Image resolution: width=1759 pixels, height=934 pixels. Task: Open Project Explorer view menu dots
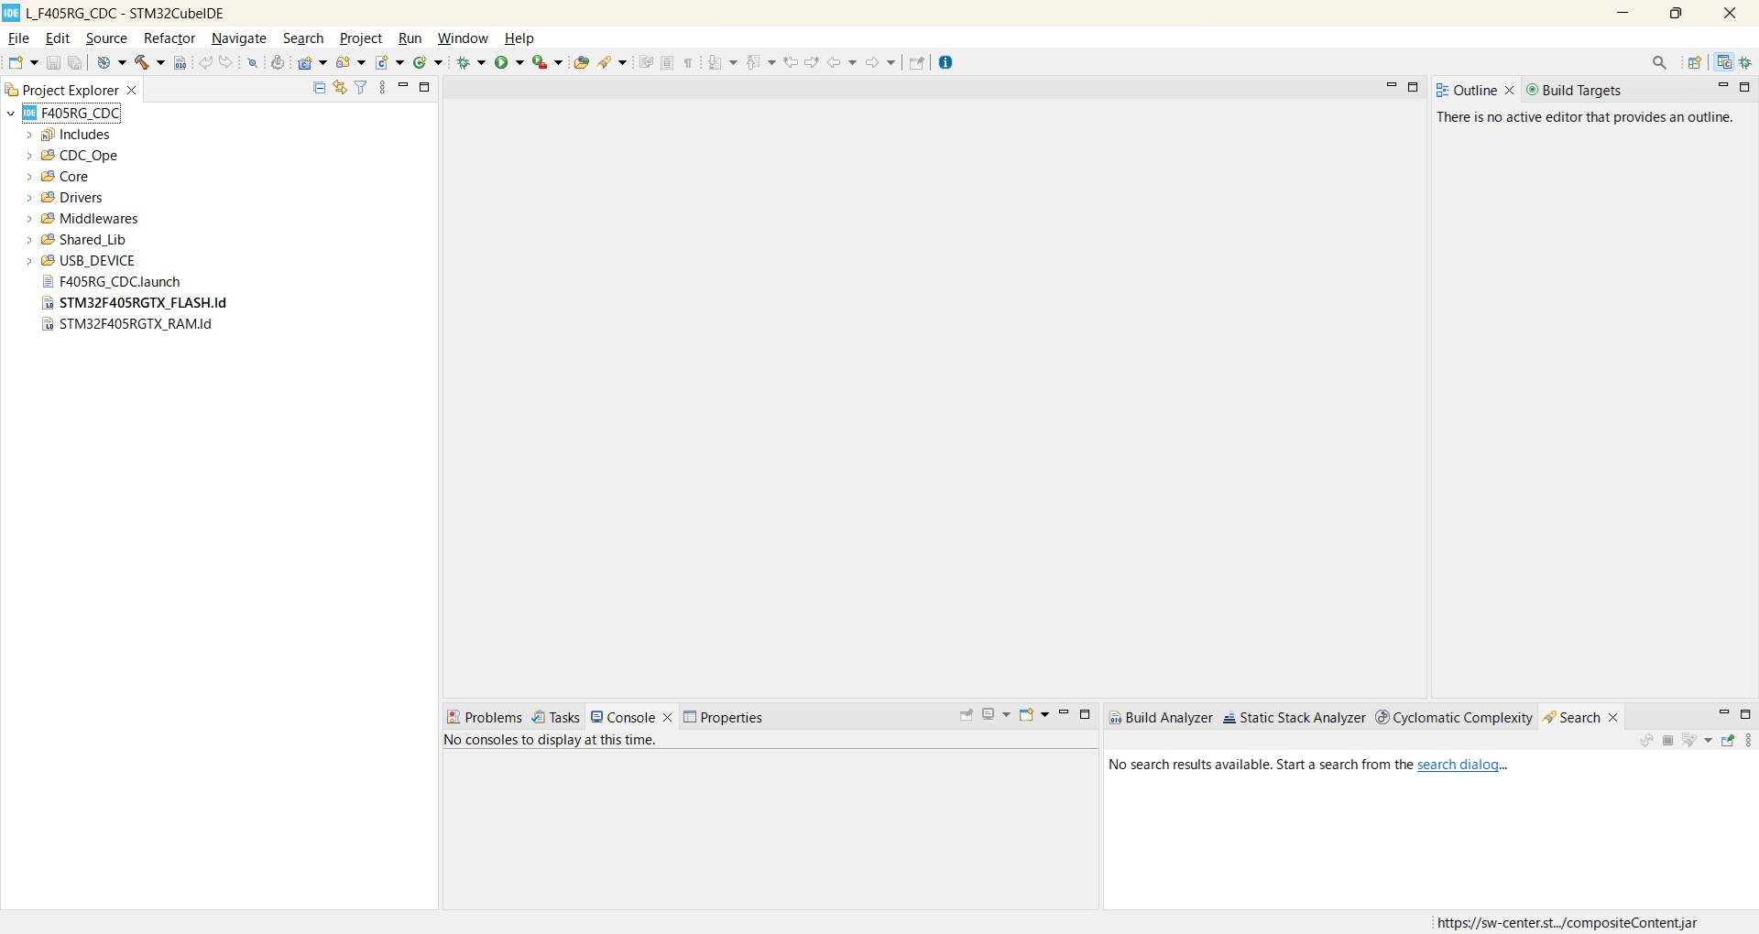(x=383, y=88)
